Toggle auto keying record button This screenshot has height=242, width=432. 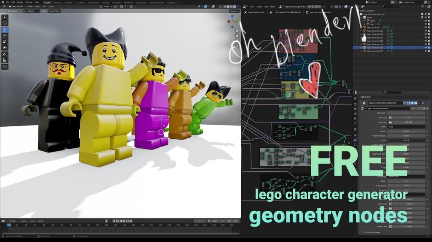tap(106, 221)
